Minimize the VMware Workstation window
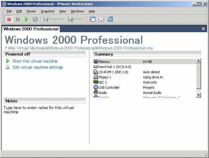The image size is (209, 158). (x=194, y=4)
